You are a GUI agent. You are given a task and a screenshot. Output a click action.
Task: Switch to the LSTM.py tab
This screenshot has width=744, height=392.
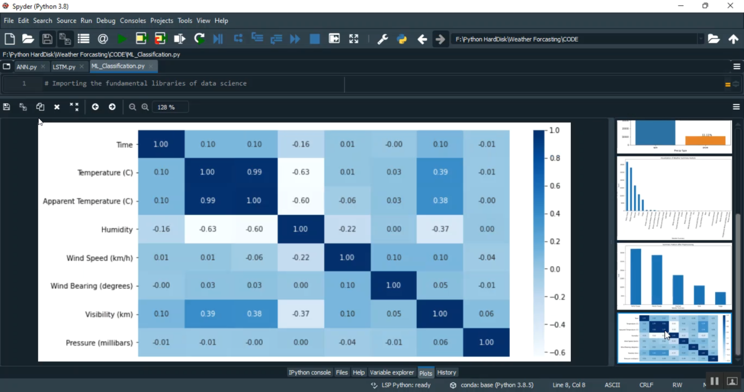coord(64,66)
